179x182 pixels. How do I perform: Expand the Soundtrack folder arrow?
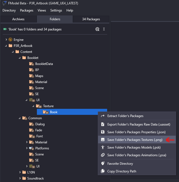click(20, 178)
